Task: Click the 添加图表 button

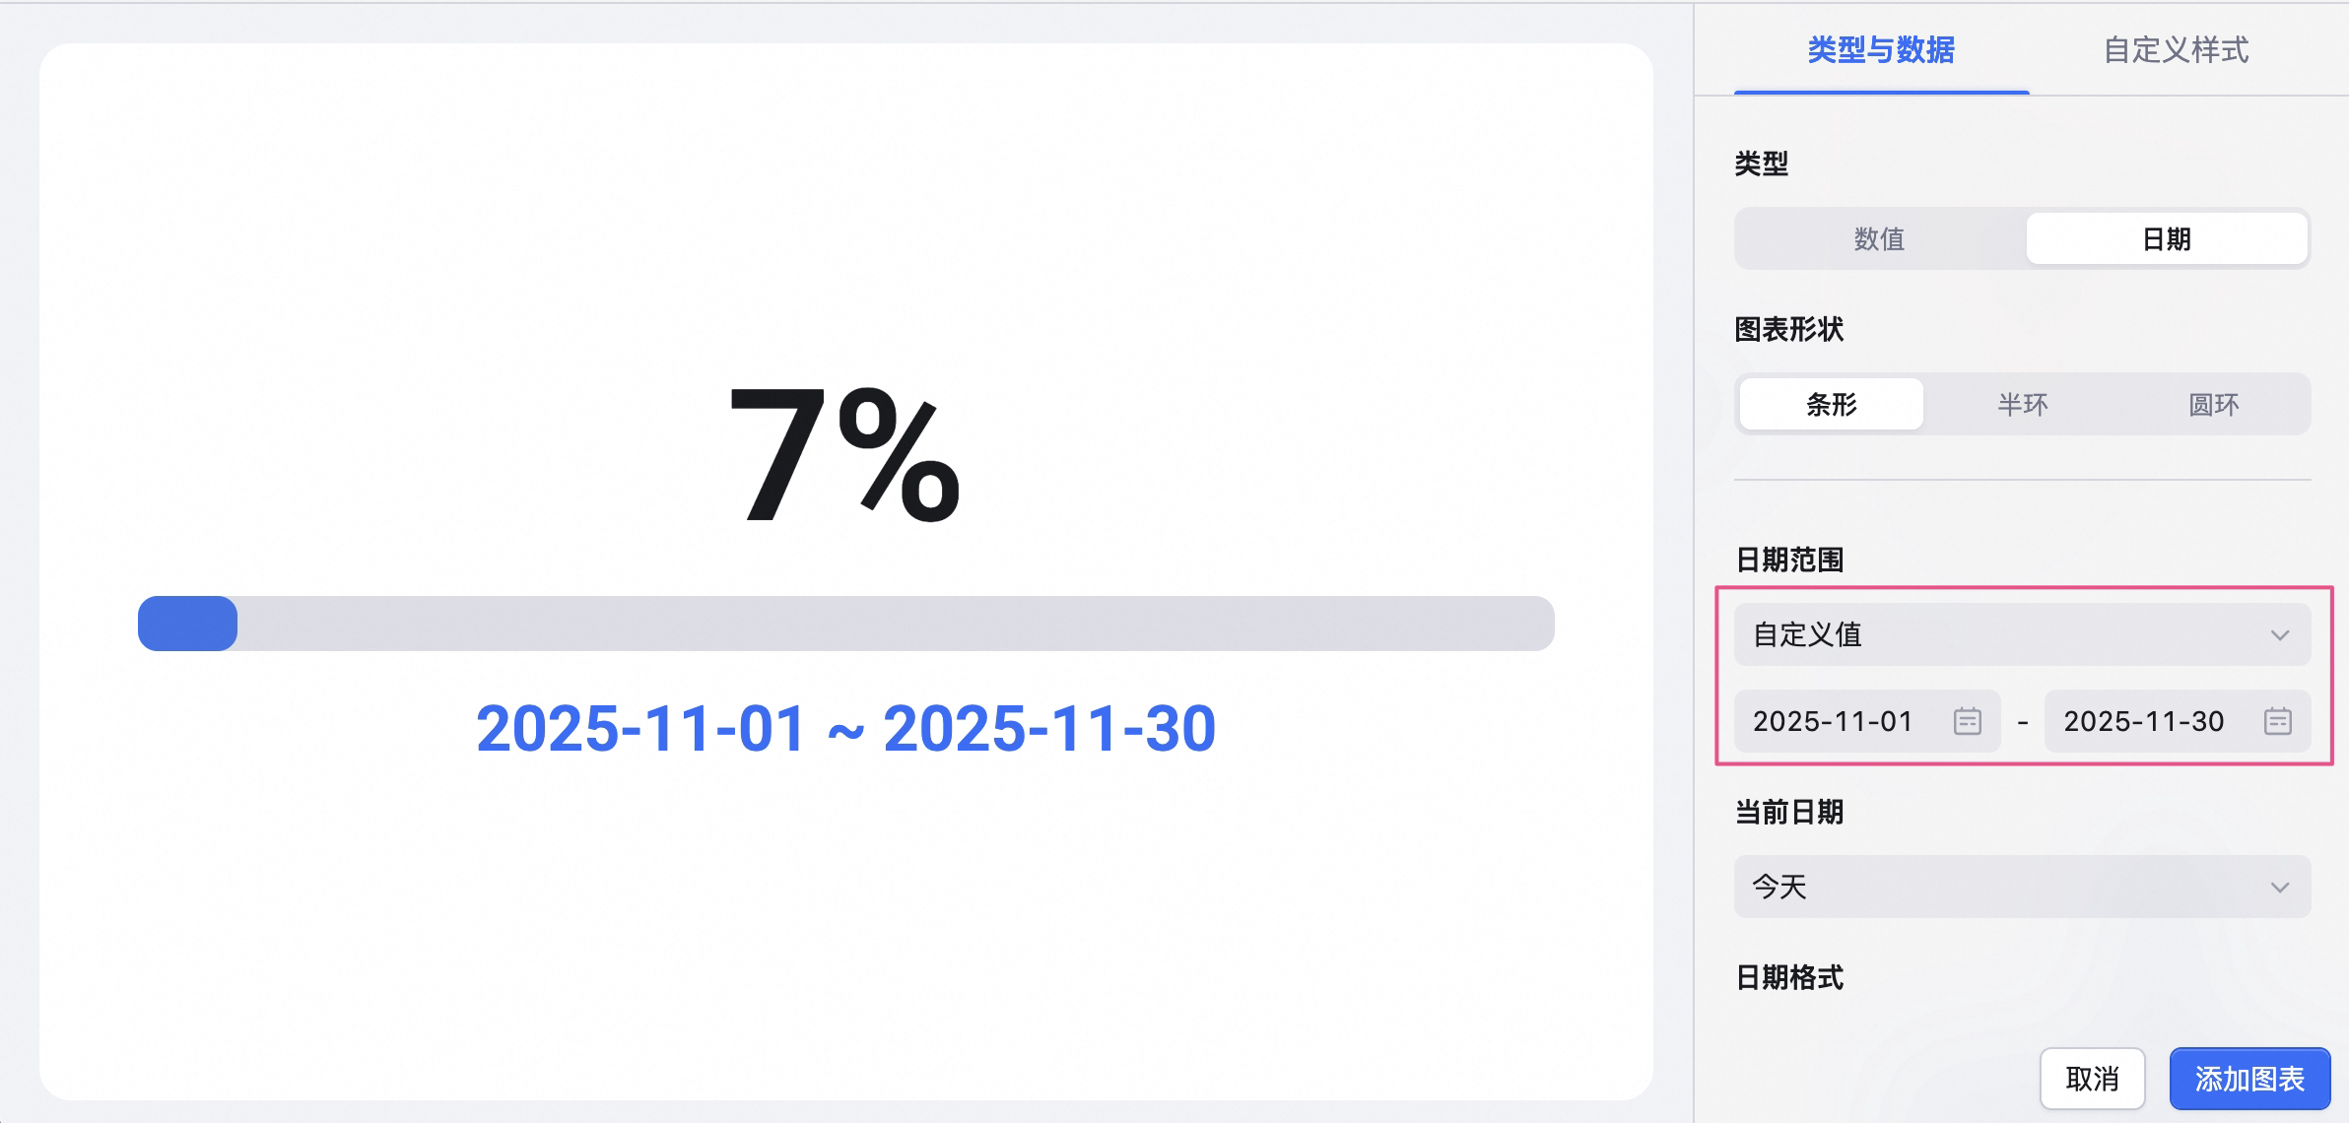Action: [x=2249, y=1079]
